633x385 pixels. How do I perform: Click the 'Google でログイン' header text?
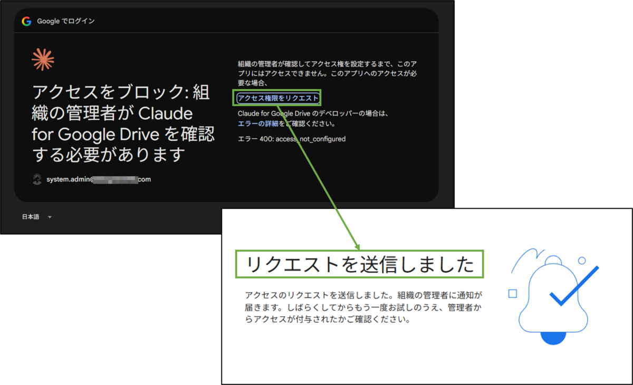66,21
